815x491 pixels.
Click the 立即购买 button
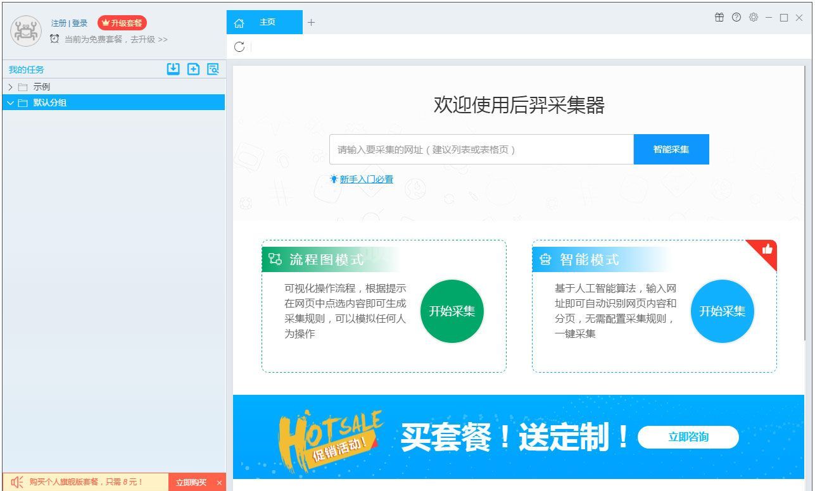pos(191,482)
